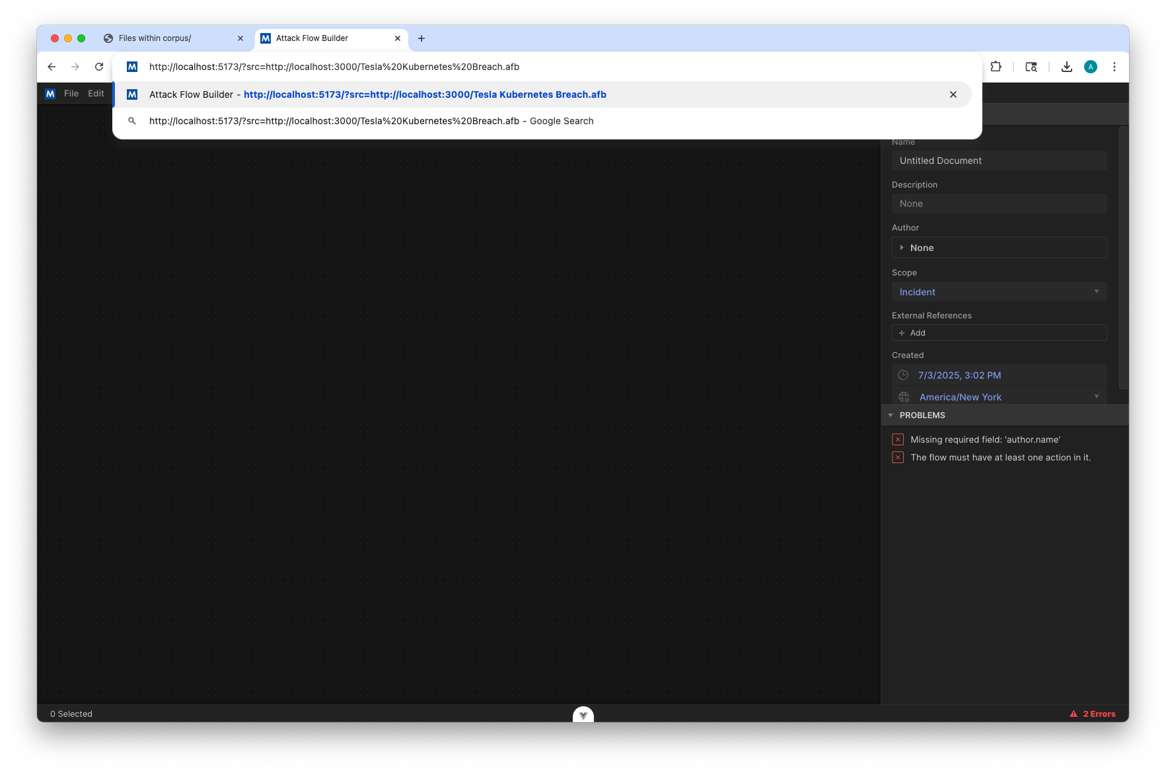Open the File menu
Viewport: 1166px width, 771px height.
click(x=71, y=94)
